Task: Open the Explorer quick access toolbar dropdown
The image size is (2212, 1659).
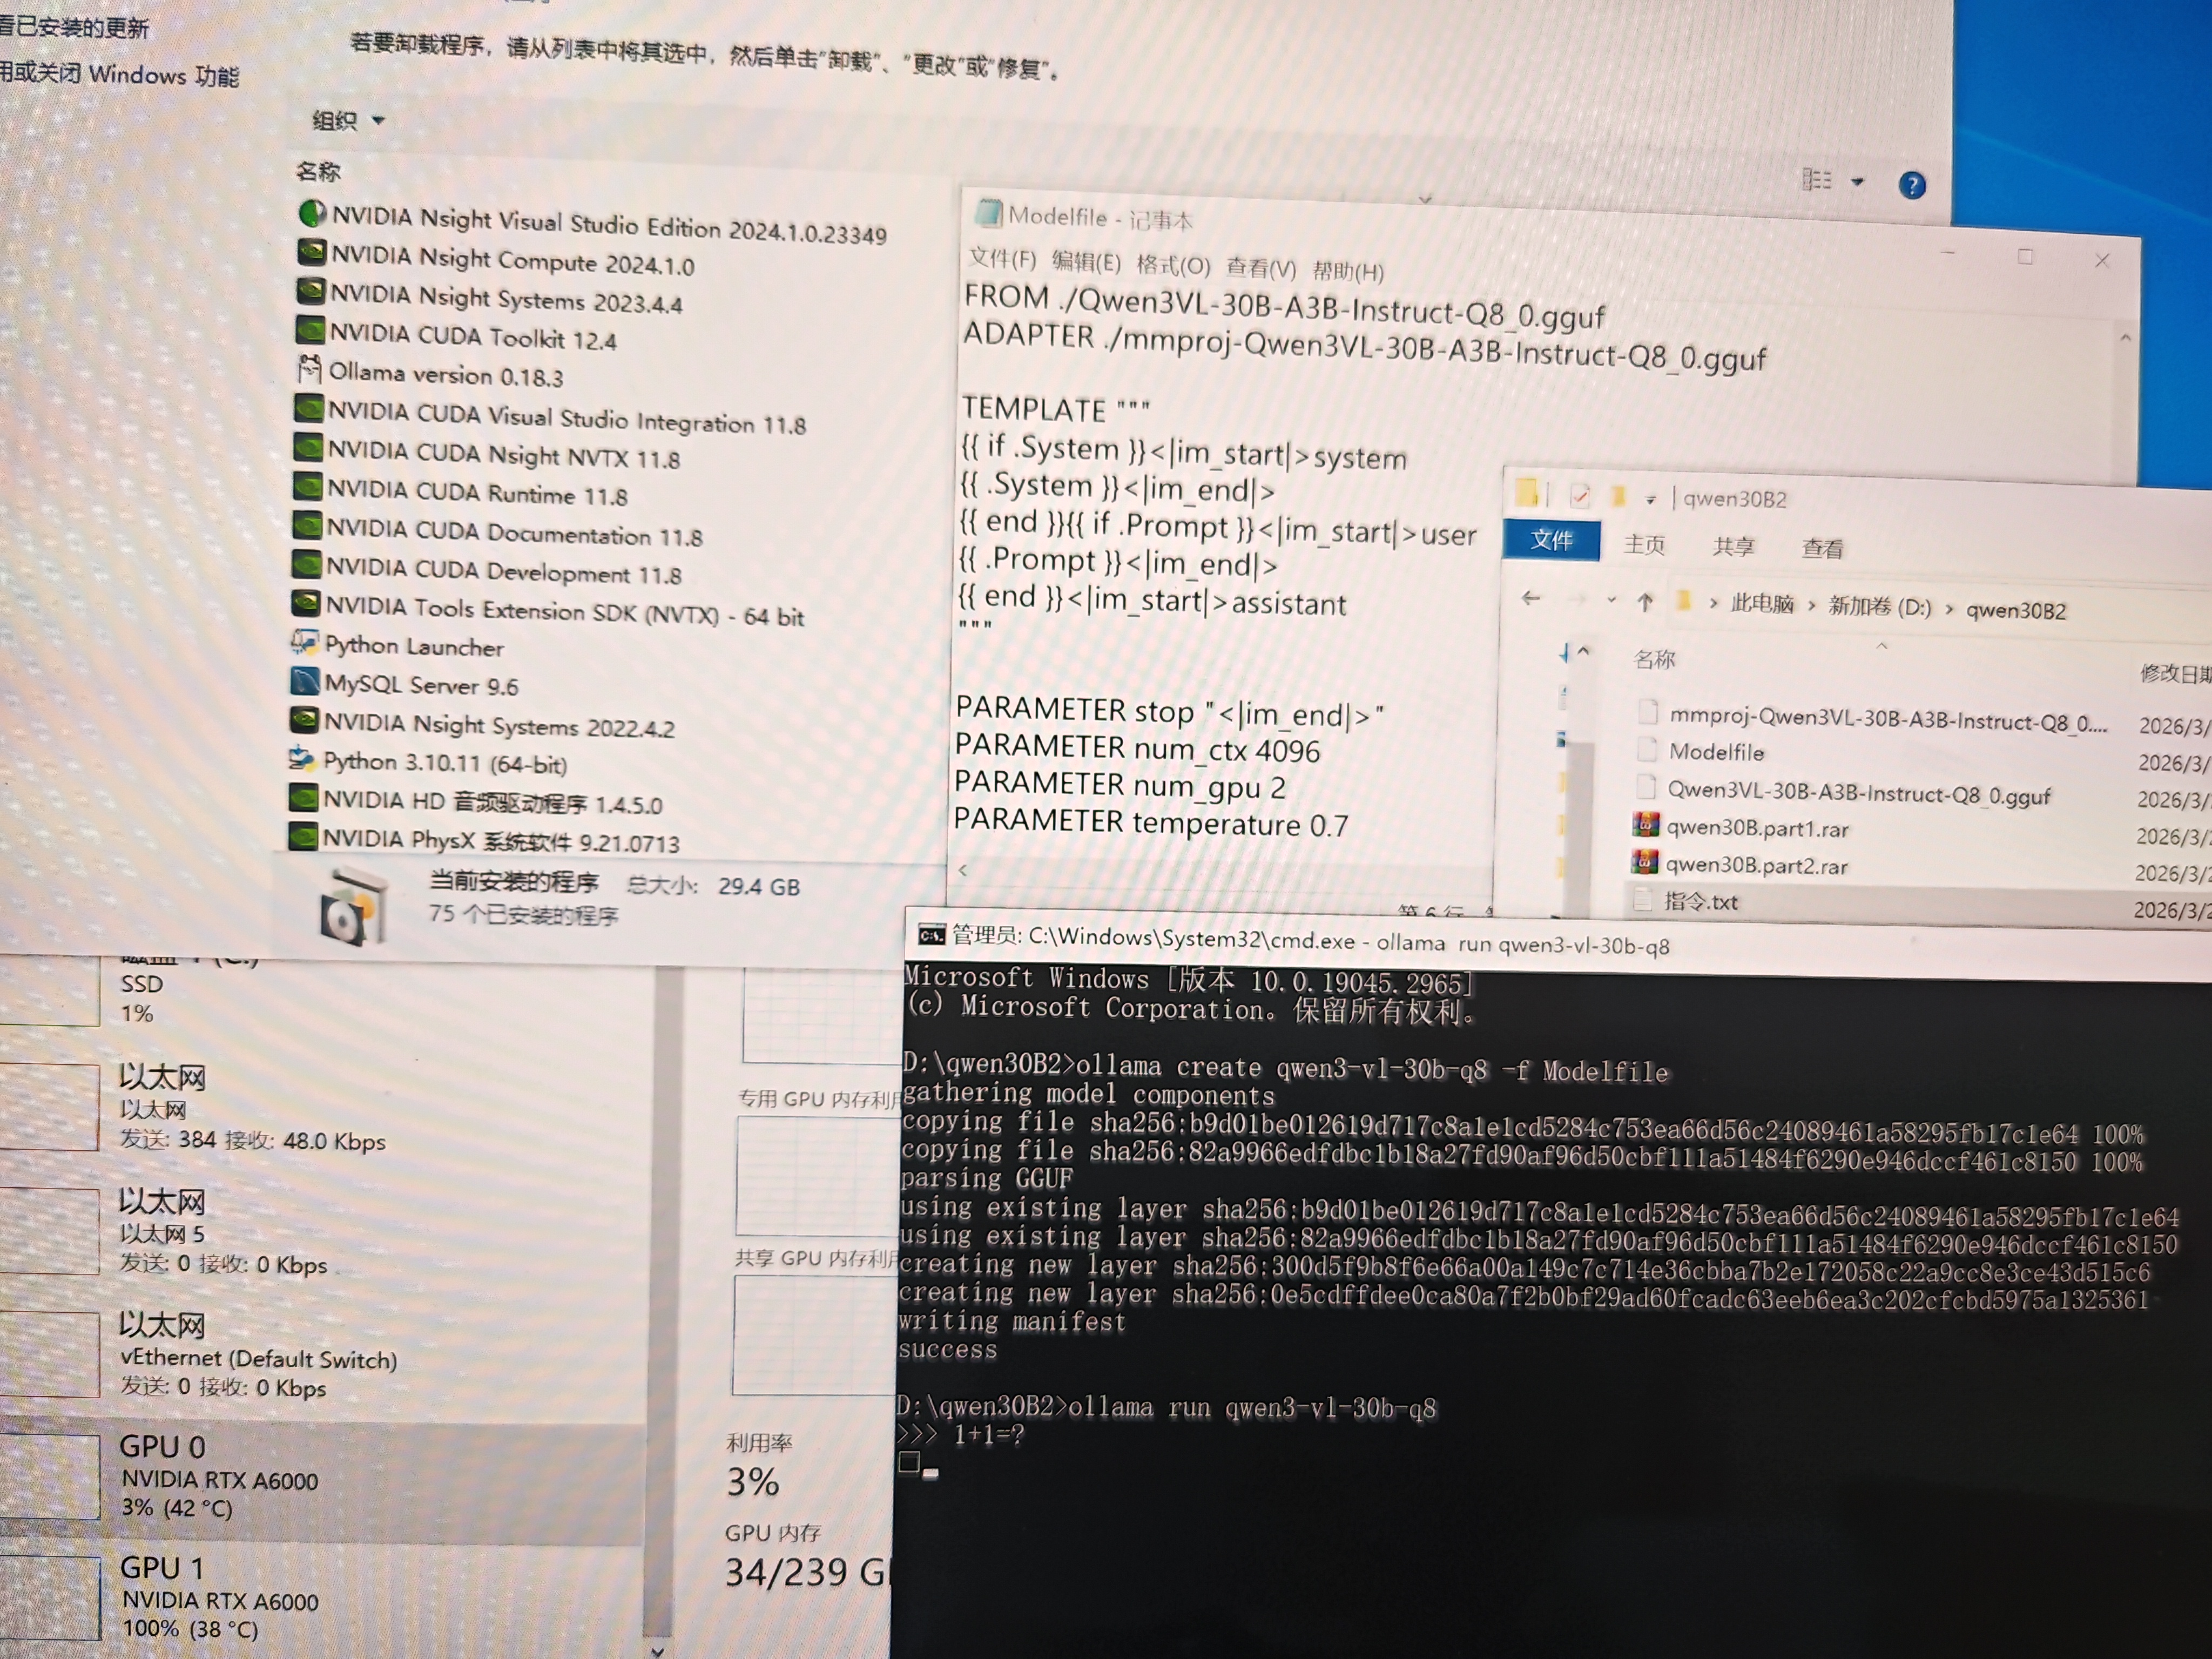Action: pyautogui.click(x=1650, y=498)
